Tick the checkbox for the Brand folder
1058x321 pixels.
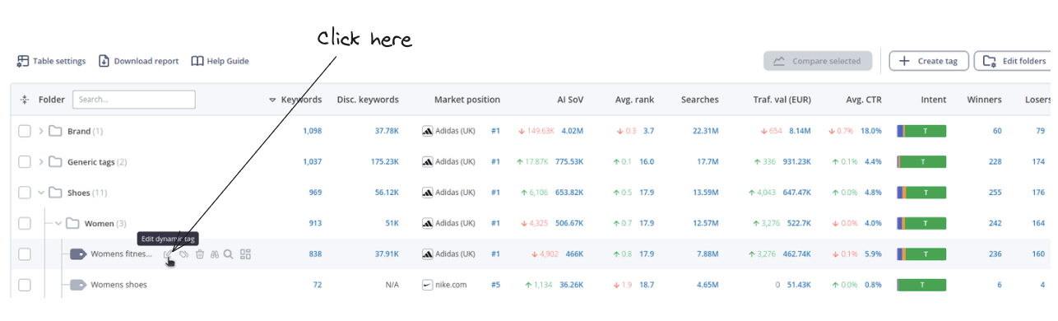(x=25, y=131)
